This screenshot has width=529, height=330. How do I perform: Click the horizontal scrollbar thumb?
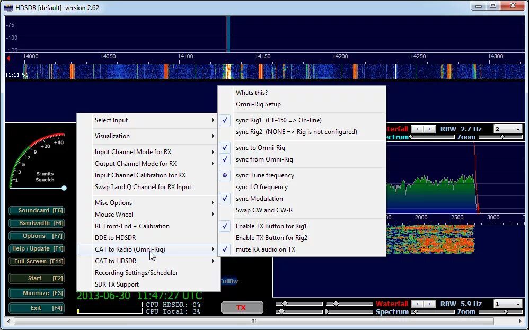[x=254, y=321]
